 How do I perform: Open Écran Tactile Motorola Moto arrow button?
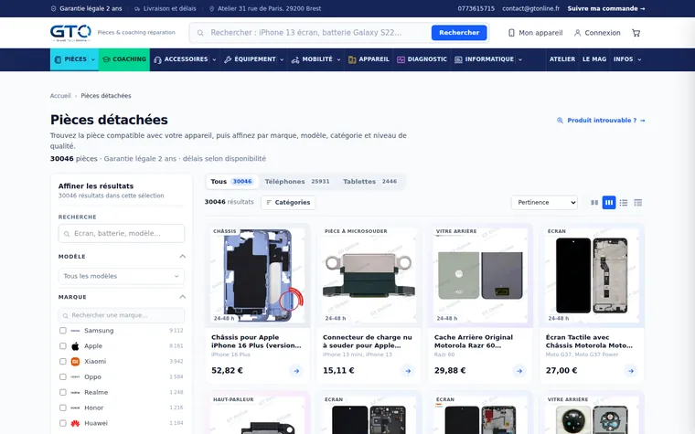[x=631, y=371]
